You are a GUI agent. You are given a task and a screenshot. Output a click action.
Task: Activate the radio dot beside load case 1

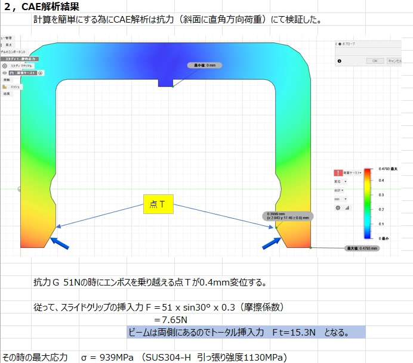[41, 73]
